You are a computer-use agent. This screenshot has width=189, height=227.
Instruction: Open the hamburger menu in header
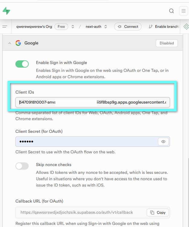pyautogui.click(x=183, y=11)
